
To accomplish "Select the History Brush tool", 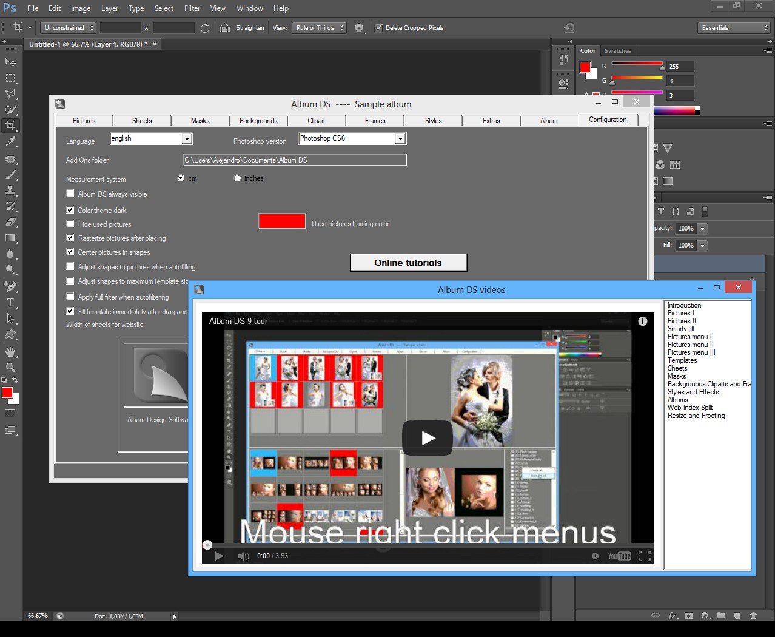I will pos(10,206).
